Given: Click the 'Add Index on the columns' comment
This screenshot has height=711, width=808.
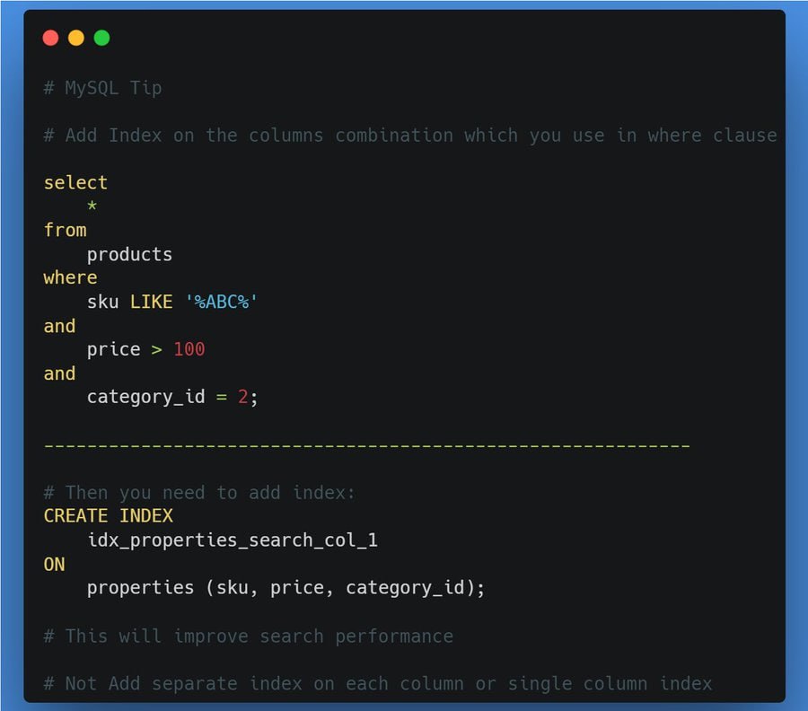Looking at the screenshot, I should coord(410,136).
